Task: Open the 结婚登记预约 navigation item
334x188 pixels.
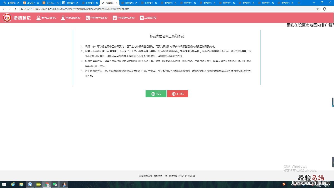Action: [46, 18]
